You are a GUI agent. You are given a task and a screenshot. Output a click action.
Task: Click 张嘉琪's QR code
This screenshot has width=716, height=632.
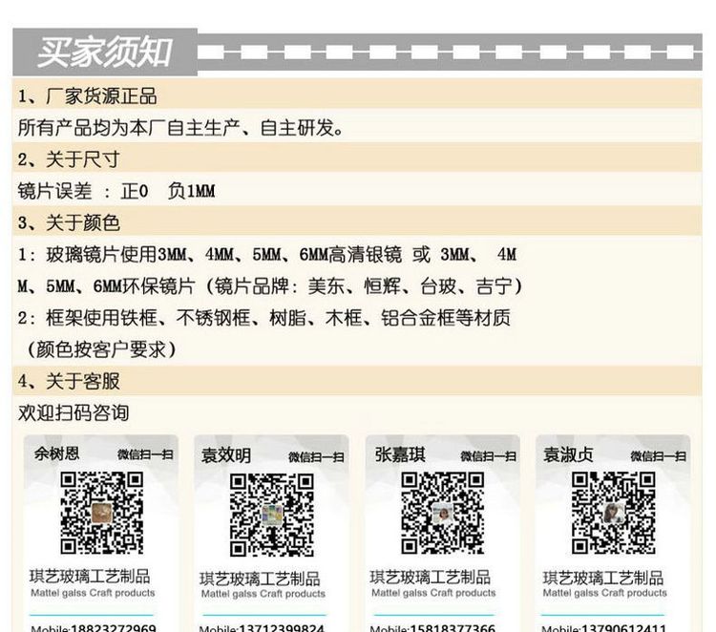click(443, 513)
